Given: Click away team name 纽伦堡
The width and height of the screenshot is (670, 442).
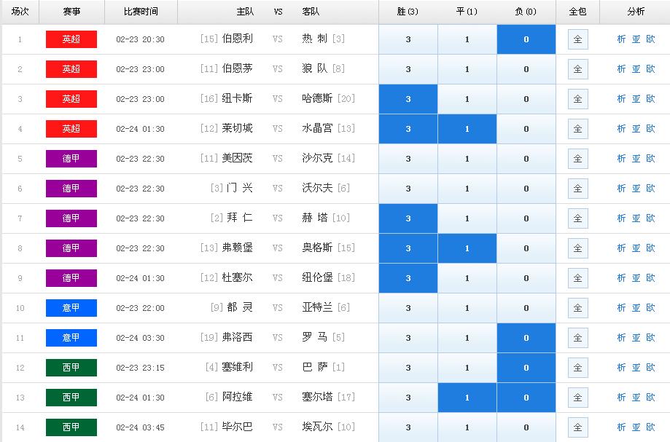Looking at the screenshot, I should click(x=317, y=277).
